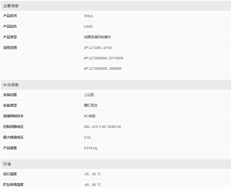Viewport: 231px width, 188px height.
Task: Click the 安装位置 label
Action: 10,95
